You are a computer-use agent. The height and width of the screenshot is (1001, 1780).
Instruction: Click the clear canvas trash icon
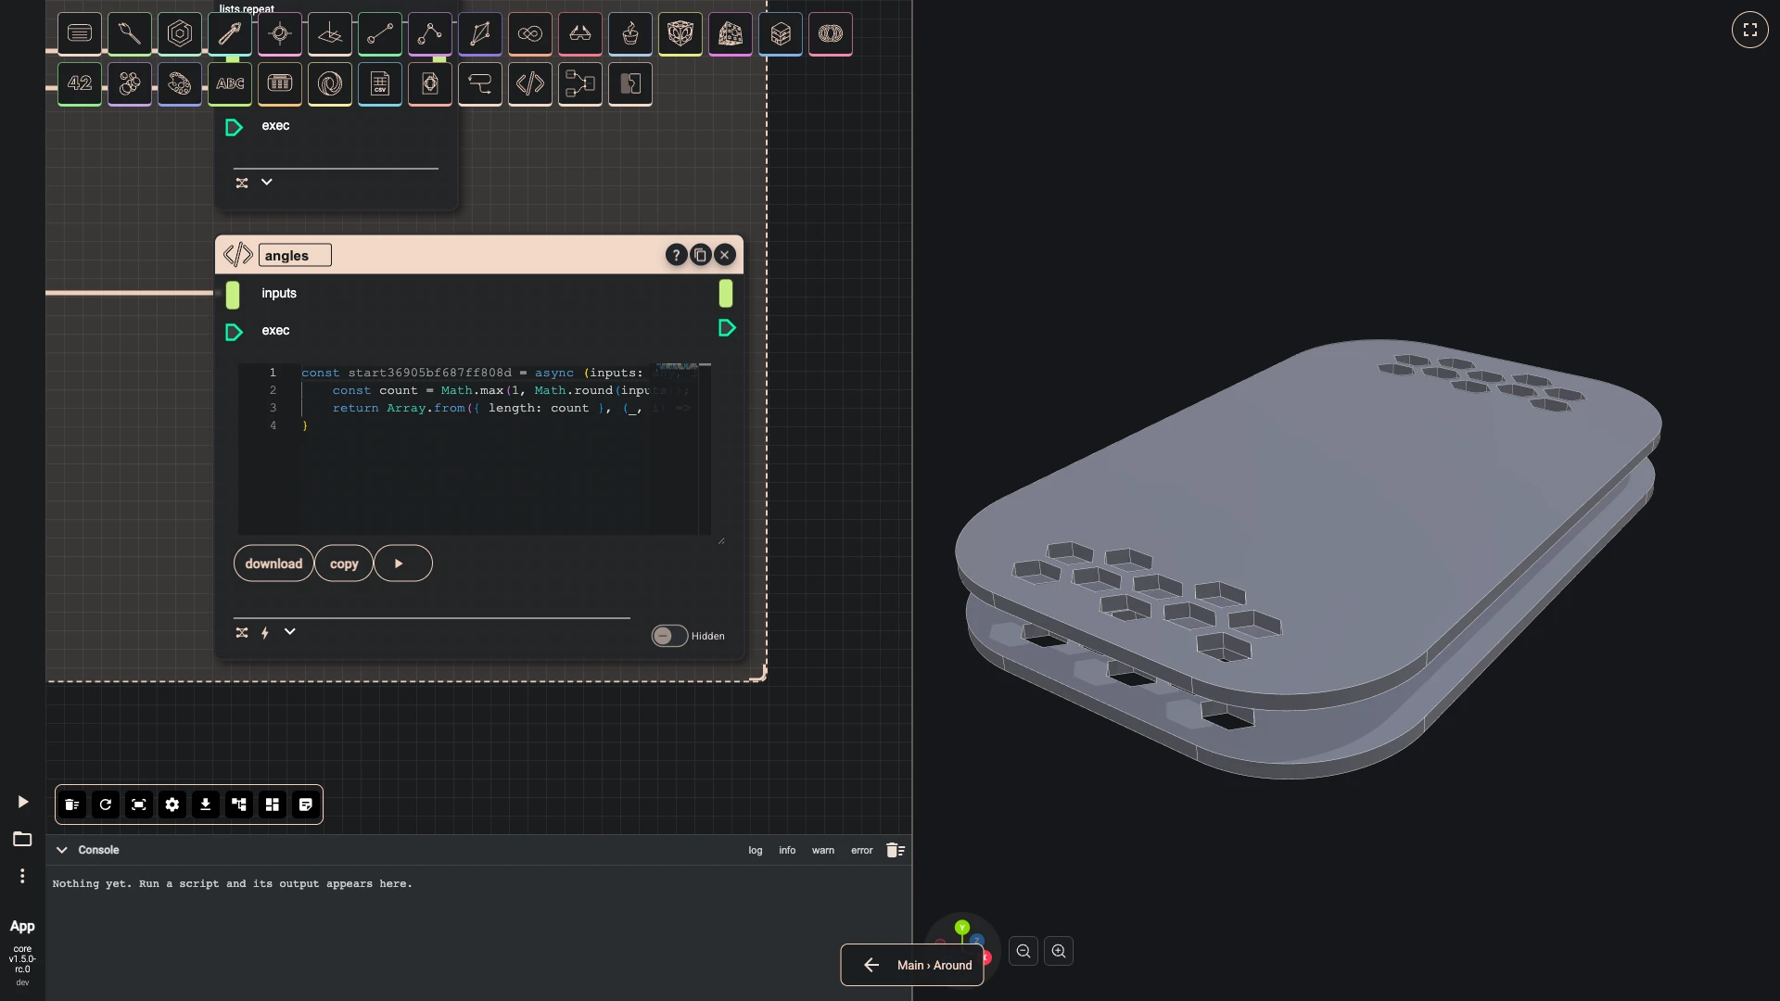(72, 805)
